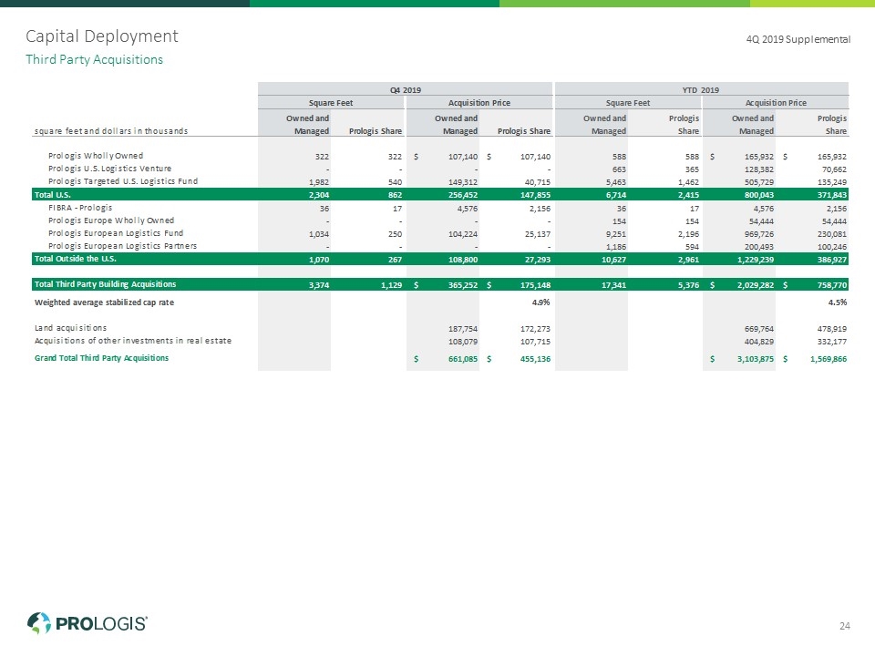The width and height of the screenshot is (875, 656).
Task: Select 'Prologis European Logistics Fund' row label
Action: (x=116, y=233)
